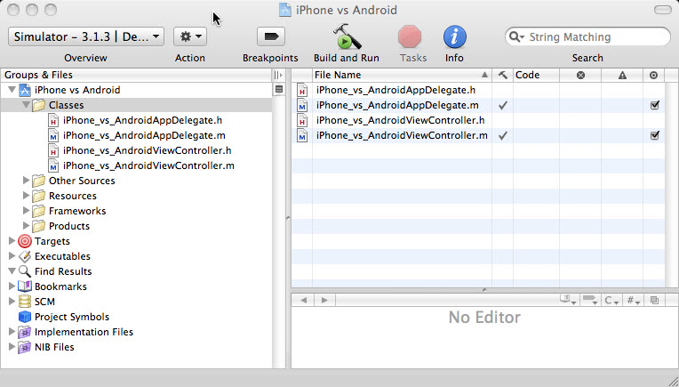This screenshot has width=679, height=387.
Task: Open the editor breakpoints popup
Action: (590, 300)
